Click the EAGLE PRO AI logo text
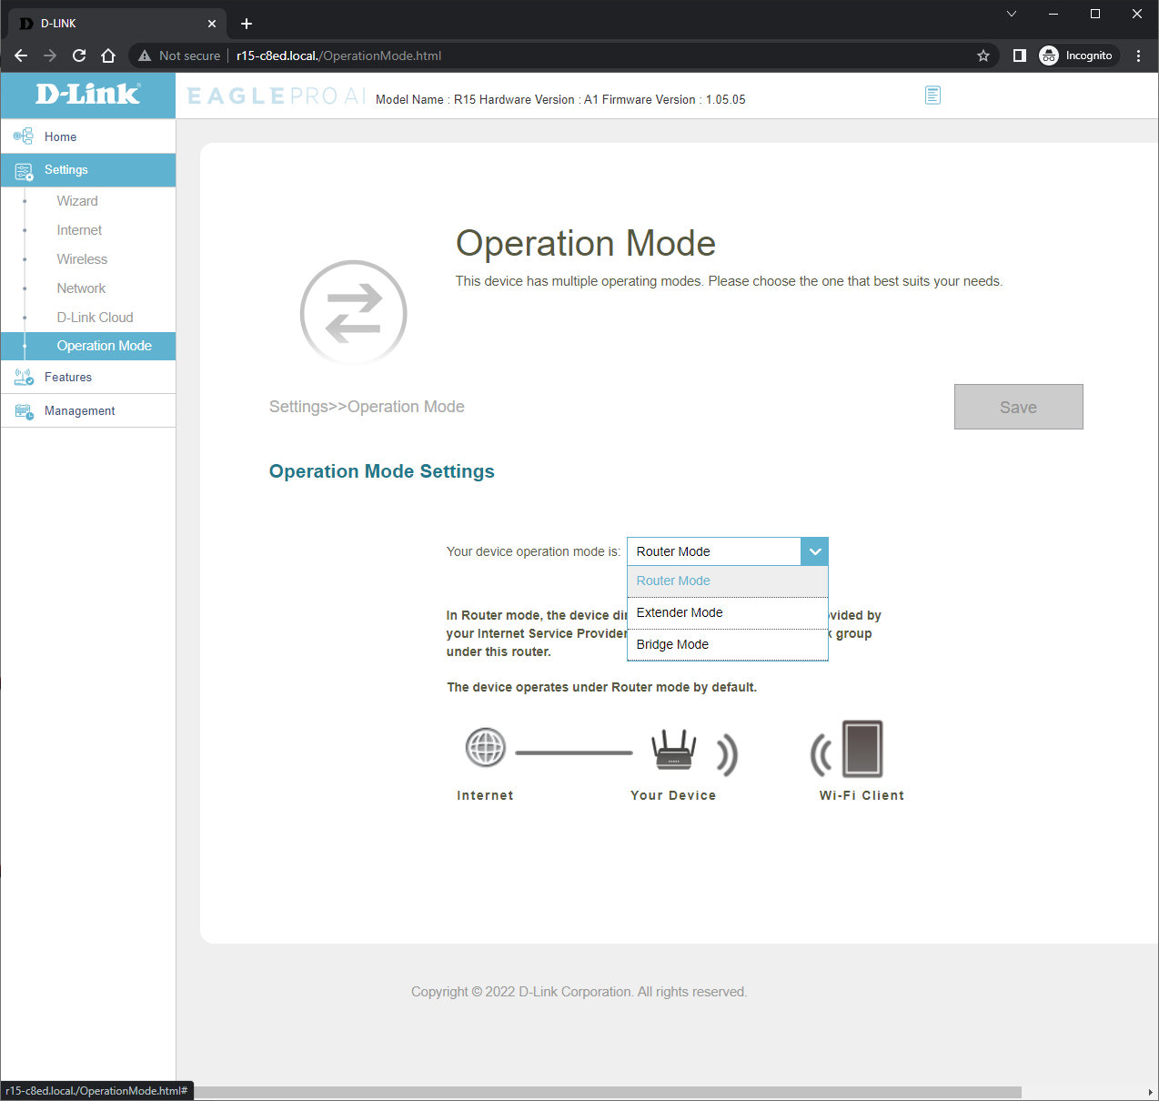Viewport: 1159px width, 1101px height. coord(277,96)
